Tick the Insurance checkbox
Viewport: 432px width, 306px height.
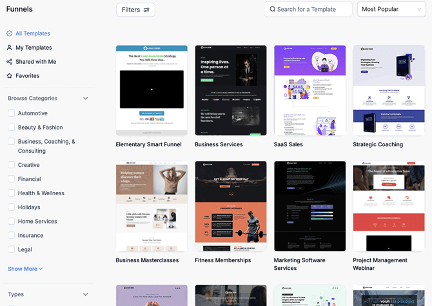(x=12, y=235)
